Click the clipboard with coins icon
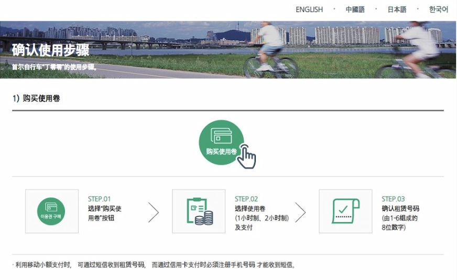Viewport: 457px width, 280px height. click(x=200, y=211)
